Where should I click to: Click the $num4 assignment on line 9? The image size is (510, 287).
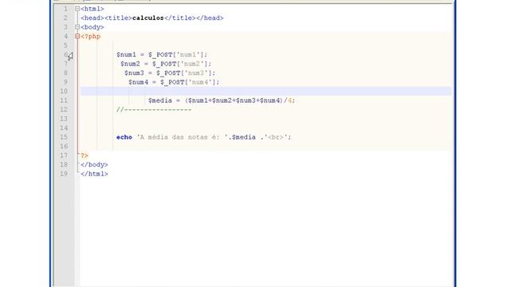(x=174, y=82)
